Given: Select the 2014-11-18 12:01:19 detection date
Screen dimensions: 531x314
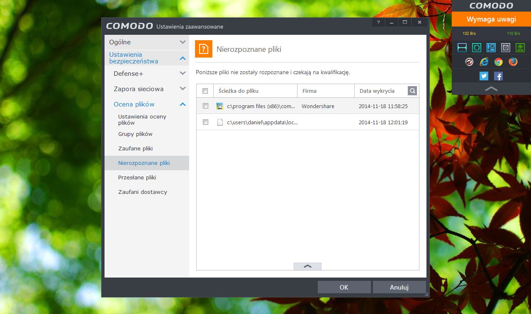Looking at the screenshot, I should [383, 122].
